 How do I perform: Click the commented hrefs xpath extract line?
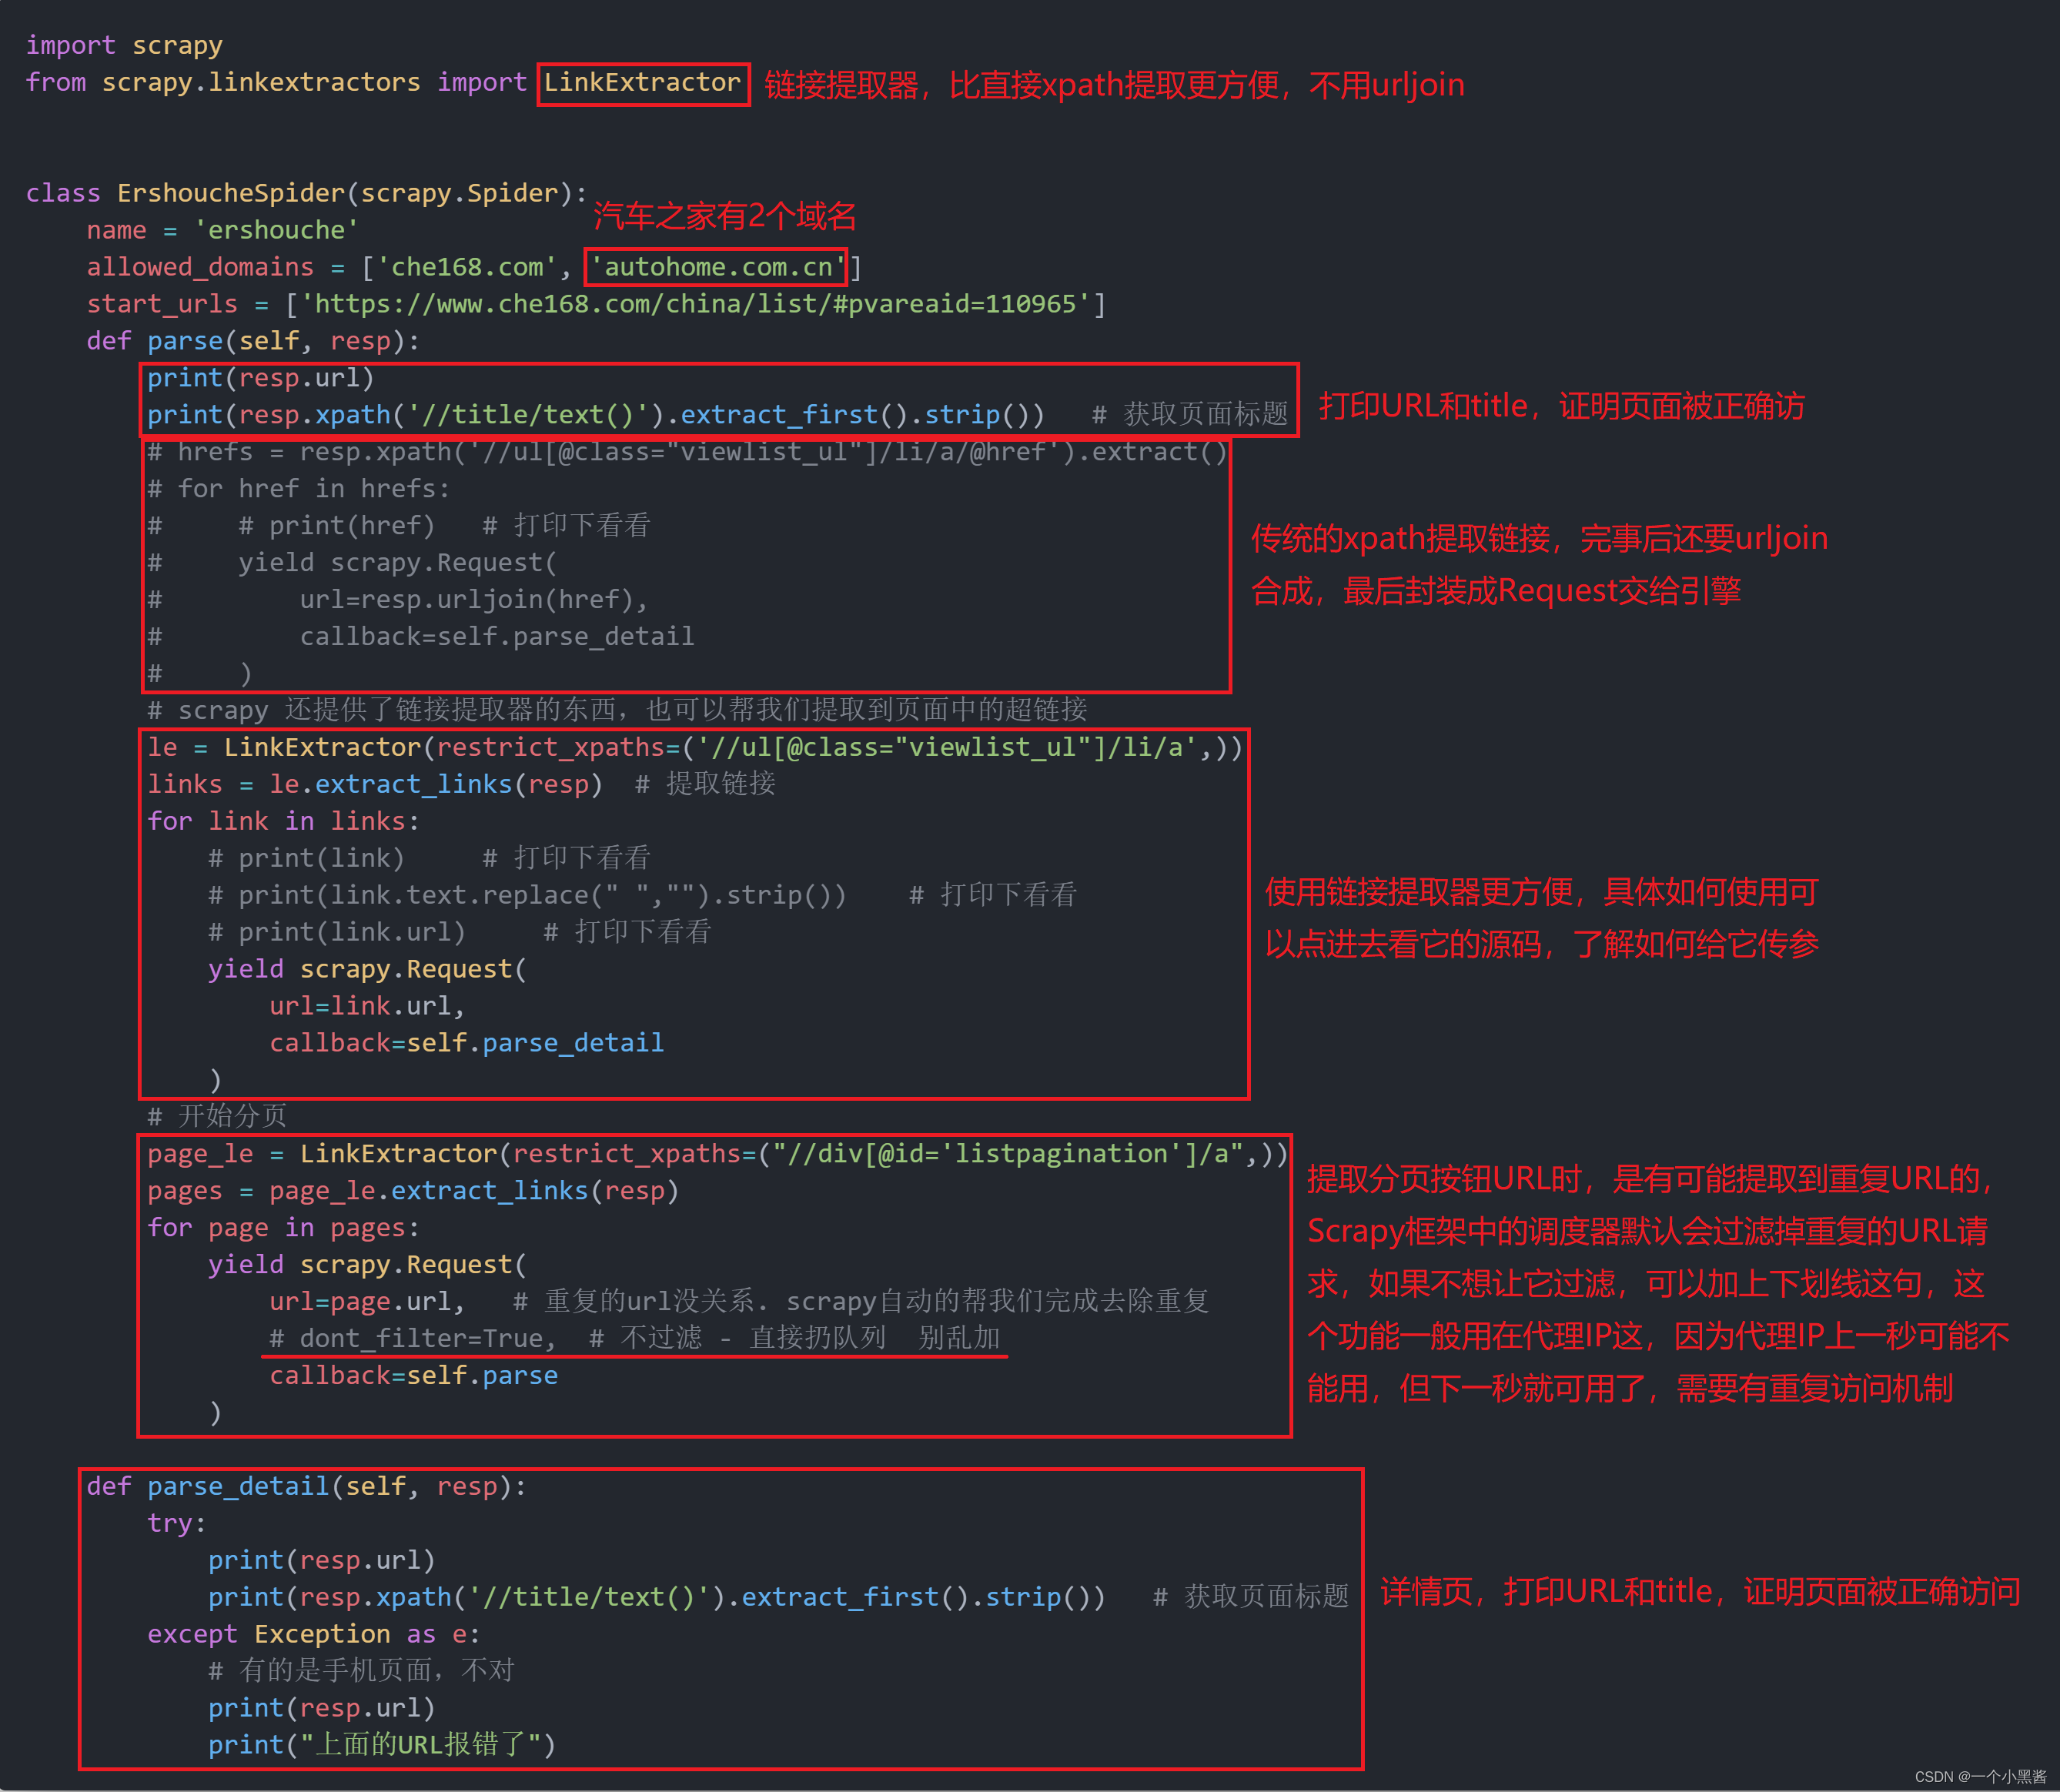pyautogui.click(x=686, y=452)
